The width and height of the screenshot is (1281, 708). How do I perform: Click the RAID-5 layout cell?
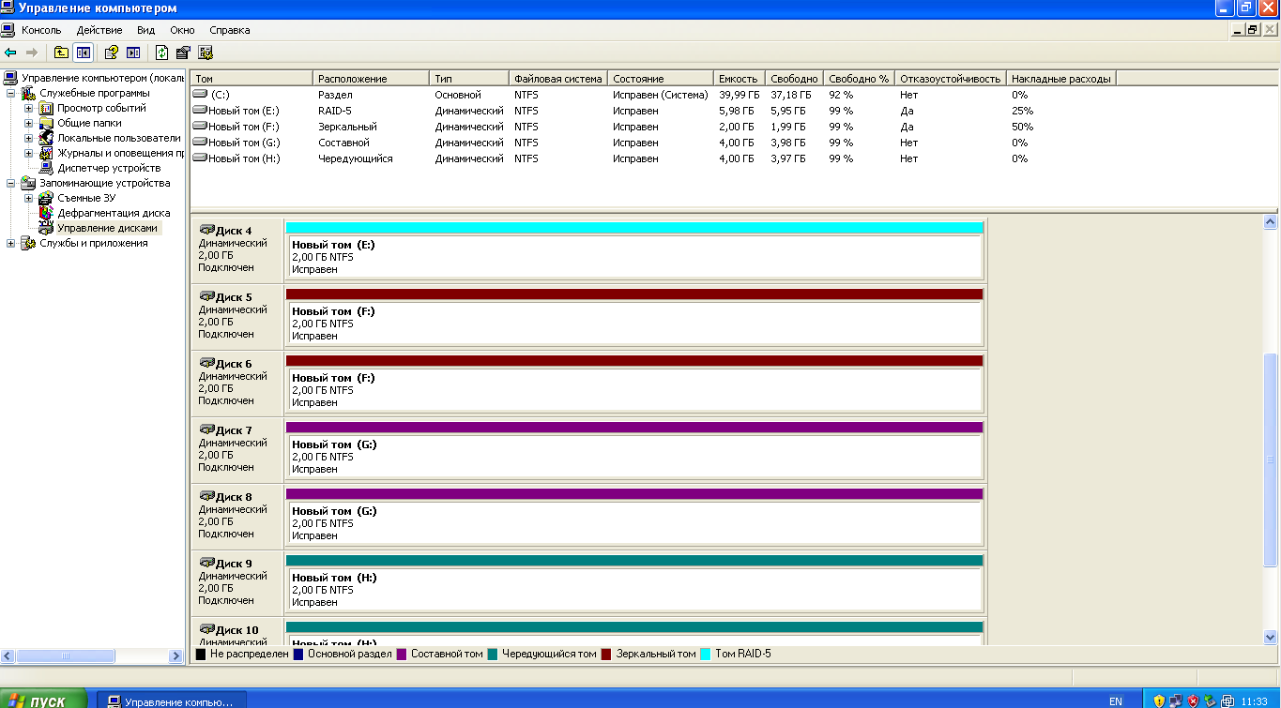click(335, 111)
